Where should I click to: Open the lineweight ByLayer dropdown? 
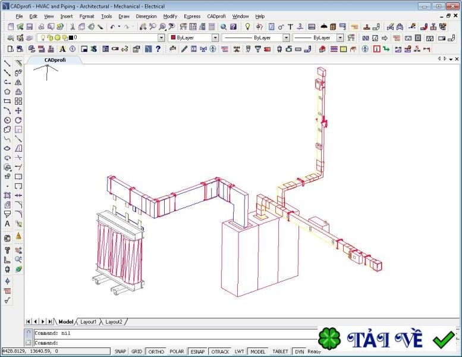(x=340, y=37)
